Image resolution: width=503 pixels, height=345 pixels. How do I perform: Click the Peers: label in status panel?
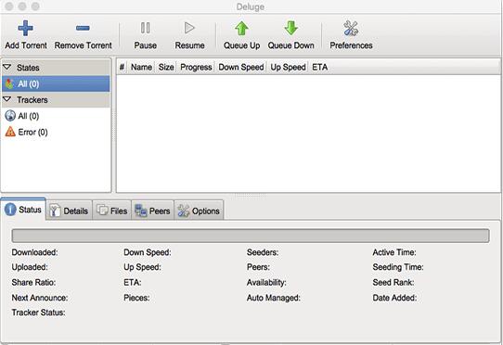[x=258, y=267]
